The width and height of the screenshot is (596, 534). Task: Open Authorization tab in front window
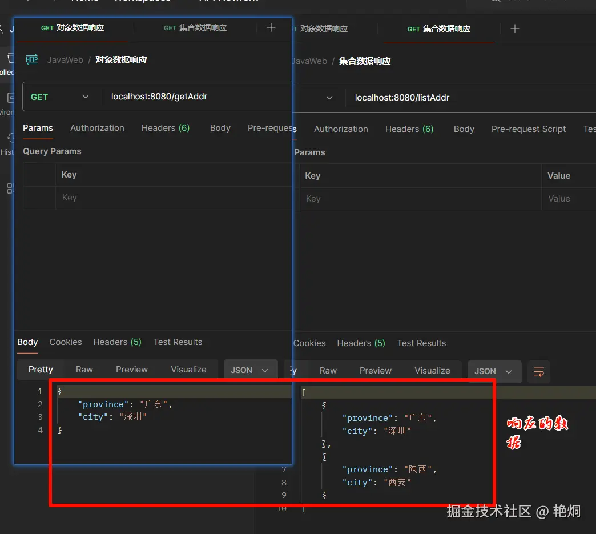tap(97, 128)
